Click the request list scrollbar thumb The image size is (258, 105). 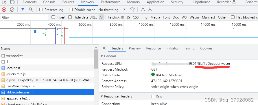click(x=96, y=59)
